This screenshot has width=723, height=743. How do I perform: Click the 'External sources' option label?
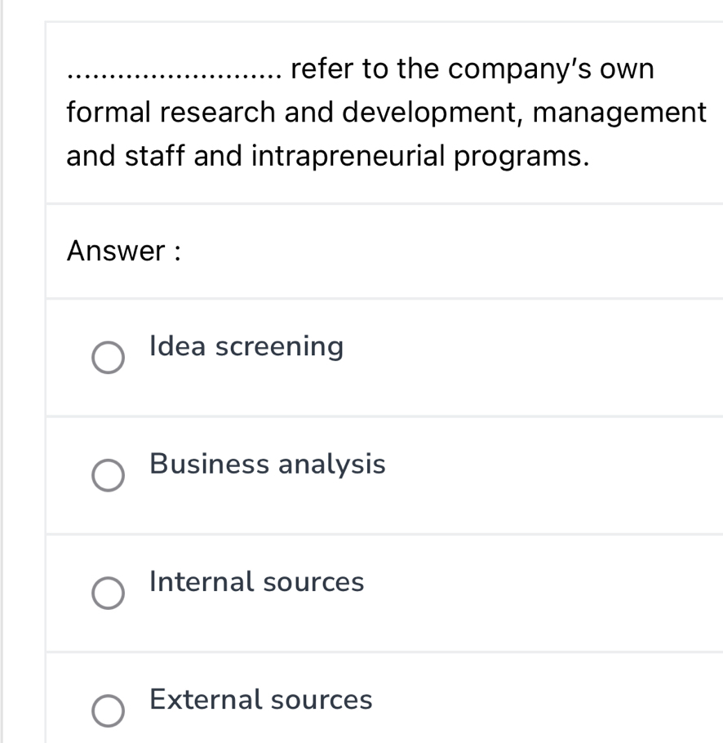click(x=261, y=700)
